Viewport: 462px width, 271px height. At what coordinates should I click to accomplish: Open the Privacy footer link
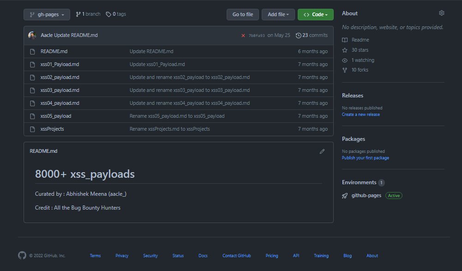tap(122, 256)
